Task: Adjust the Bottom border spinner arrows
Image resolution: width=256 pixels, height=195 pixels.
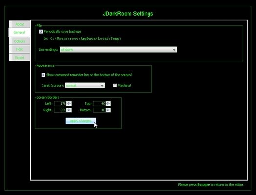Action: (108, 110)
